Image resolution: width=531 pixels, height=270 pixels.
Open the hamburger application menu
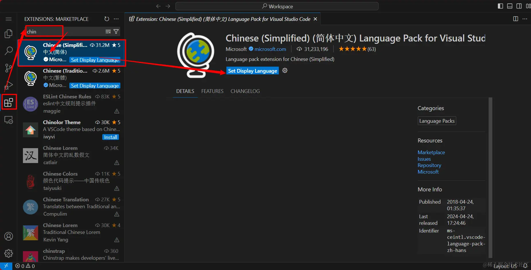coord(9,19)
